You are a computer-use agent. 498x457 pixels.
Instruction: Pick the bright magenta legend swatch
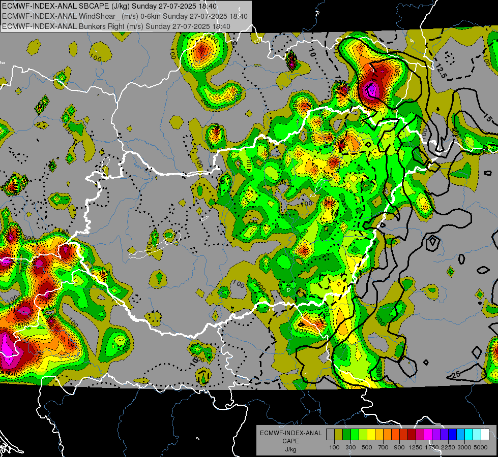click(x=428, y=435)
